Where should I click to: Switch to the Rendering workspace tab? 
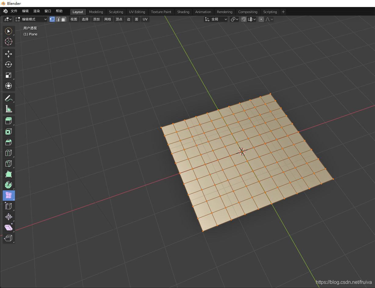(x=225, y=12)
